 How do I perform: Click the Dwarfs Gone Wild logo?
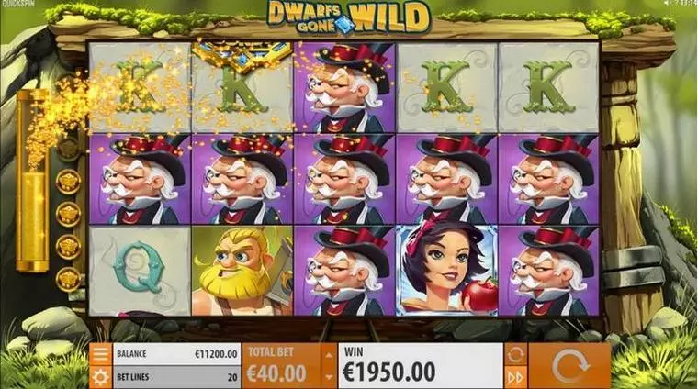(x=349, y=17)
